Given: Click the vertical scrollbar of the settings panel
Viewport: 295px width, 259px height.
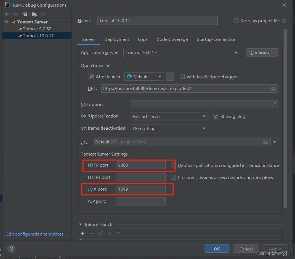Looking at the screenshot, I should (285, 119).
